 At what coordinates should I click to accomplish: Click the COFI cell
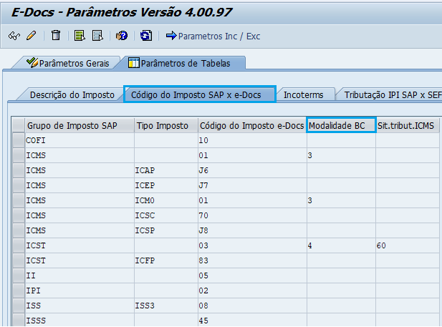80,140
